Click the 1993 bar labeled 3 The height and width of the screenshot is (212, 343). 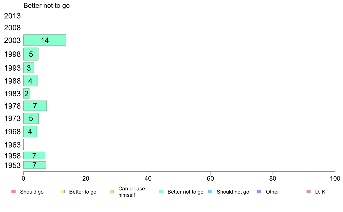(x=29, y=68)
